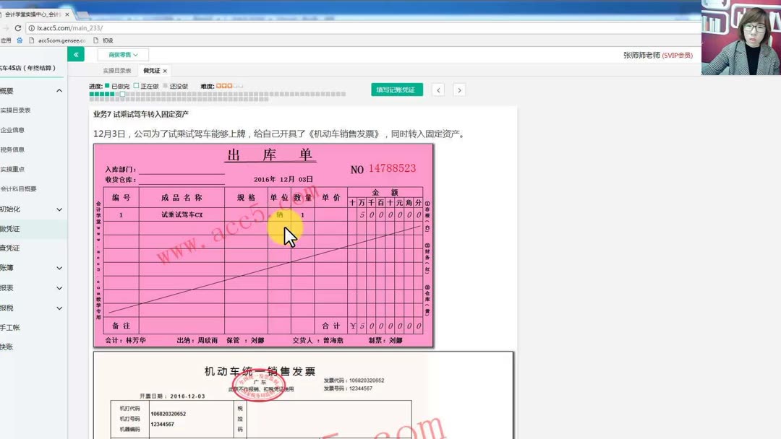The image size is (781, 439).
Task: Select the 做凭证 tab
Action: [150, 70]
